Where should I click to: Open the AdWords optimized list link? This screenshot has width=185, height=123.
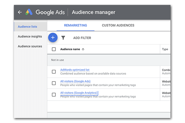pos(75,70)
